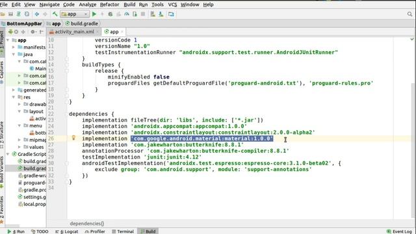Viewport: 416px width, 234px height.
Task: Click the dependencies() breadcrumb below the editor
Action: pyautogui.click(x=87, y=224)
